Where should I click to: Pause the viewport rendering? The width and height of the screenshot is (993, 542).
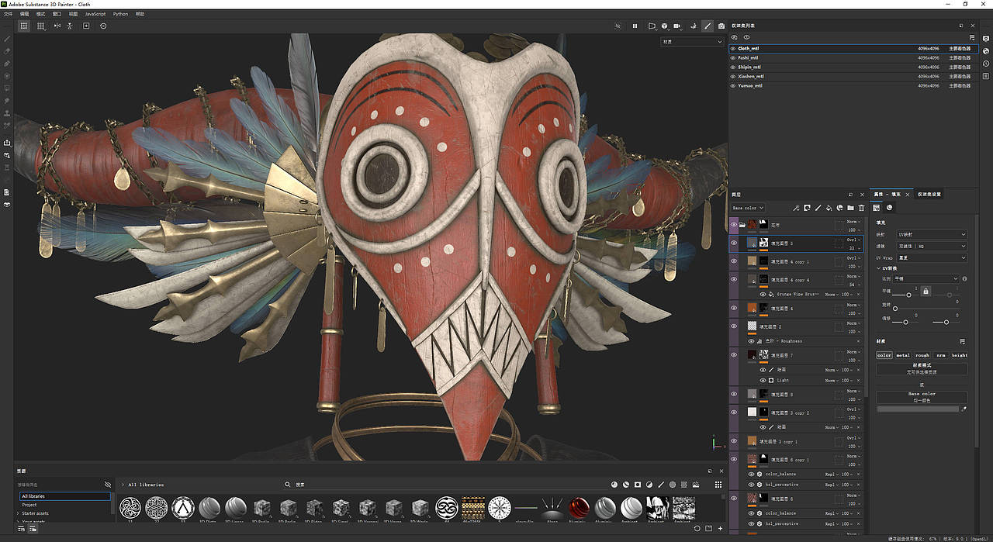coord(635,26)
